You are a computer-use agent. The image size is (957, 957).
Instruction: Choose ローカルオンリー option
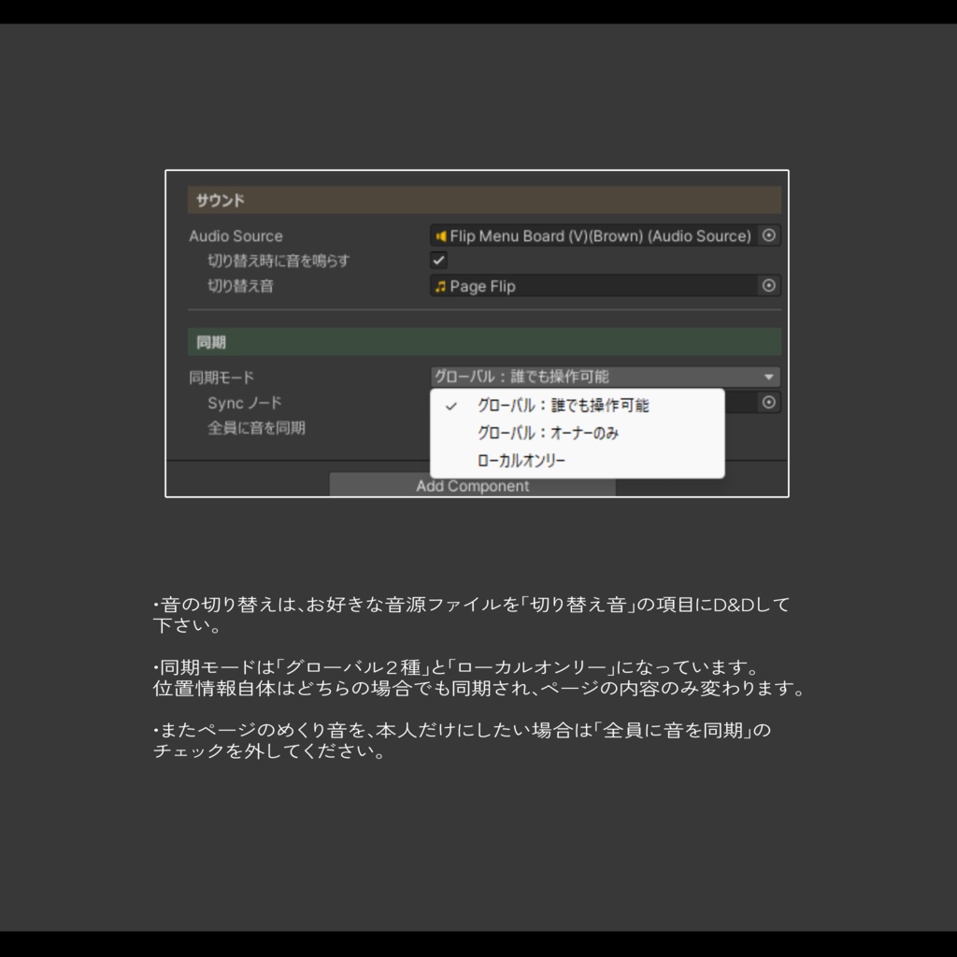click(577, 461)
